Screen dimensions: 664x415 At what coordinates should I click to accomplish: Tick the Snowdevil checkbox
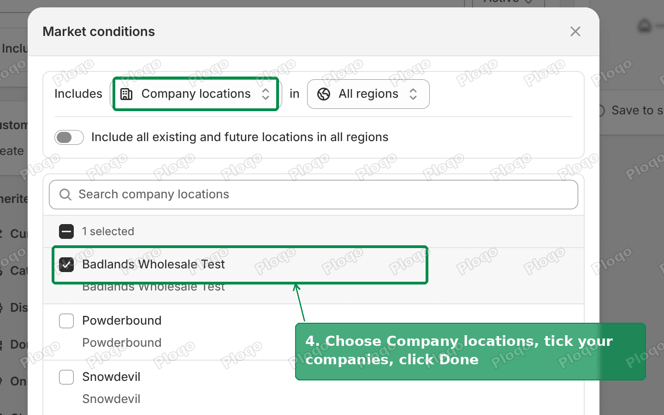[66, 377]
